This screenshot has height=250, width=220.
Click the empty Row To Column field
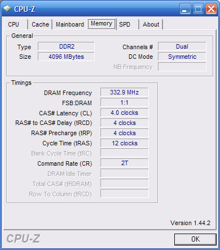click(125, 193)
